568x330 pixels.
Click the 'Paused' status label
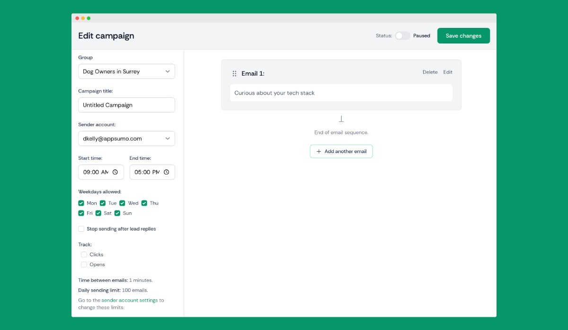(422, 35)
